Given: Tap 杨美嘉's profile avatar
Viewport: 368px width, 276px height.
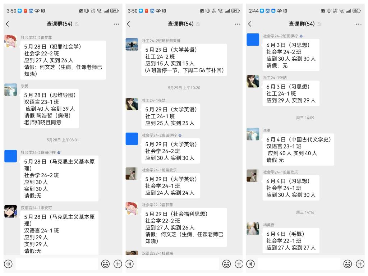Looking at the screenshot, I should [x=253, y=229].
